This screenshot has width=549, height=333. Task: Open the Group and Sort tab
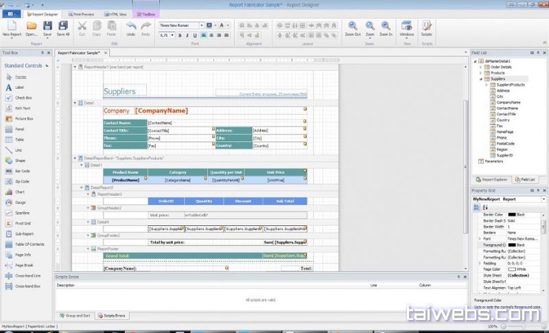pyautogui.click(x=77, y=315)
